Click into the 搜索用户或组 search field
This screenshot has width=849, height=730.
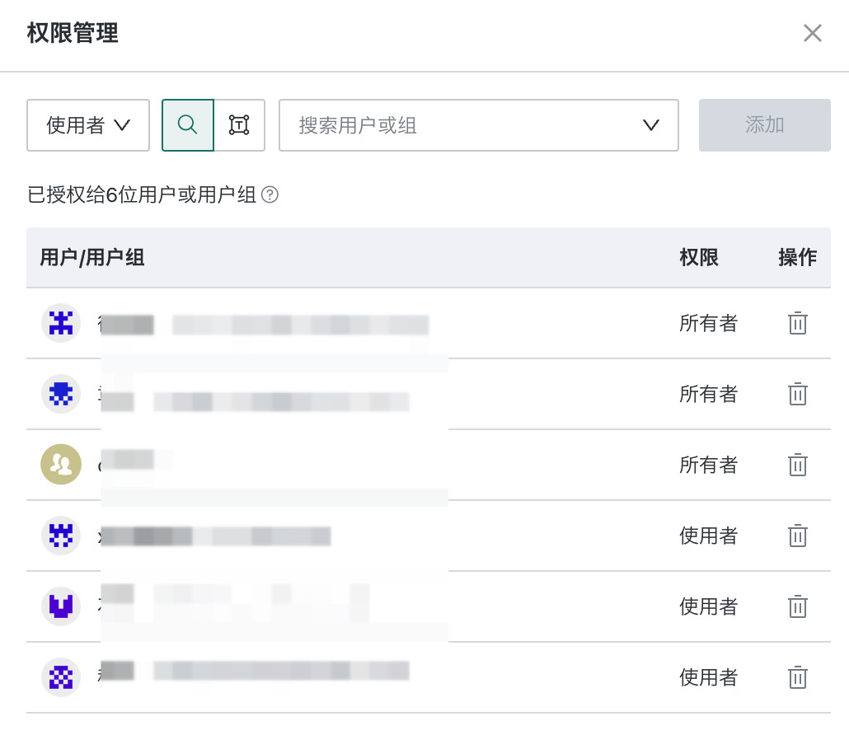(x=479, y=125)
